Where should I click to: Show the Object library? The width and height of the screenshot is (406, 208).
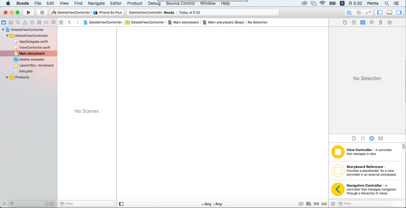372,138
